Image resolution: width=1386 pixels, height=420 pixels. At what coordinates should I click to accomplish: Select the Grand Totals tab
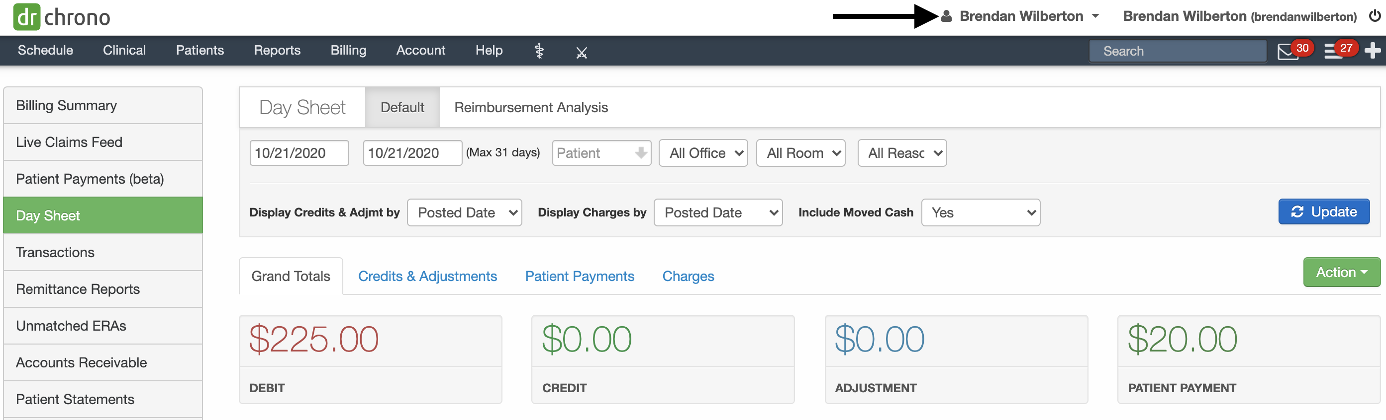click(x=291, y=276)
